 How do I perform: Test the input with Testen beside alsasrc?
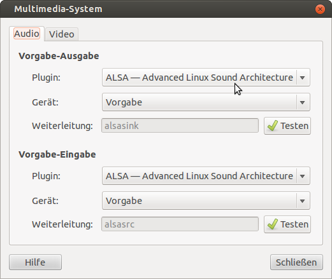(x=287, y=224)
